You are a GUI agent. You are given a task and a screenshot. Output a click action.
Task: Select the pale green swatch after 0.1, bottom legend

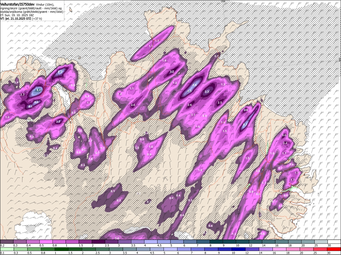[7, 249]
